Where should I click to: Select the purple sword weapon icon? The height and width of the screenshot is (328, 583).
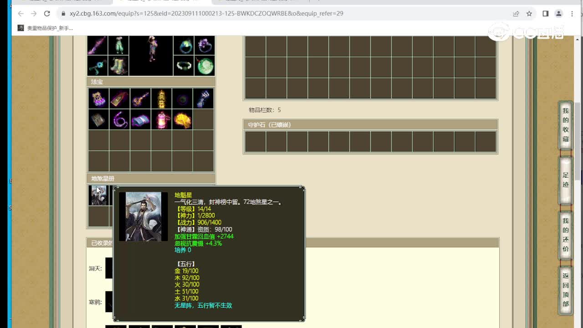(x=97, y=46)
